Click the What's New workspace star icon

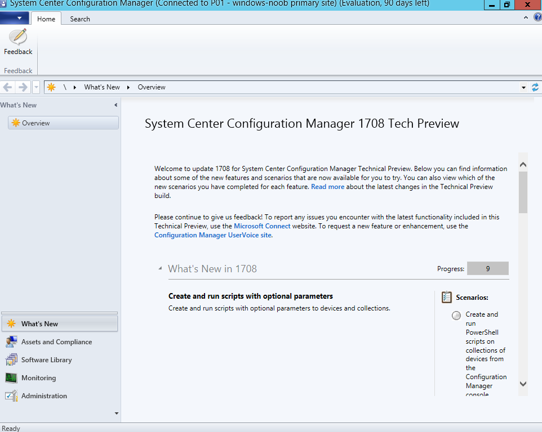[x=11, y=323]
